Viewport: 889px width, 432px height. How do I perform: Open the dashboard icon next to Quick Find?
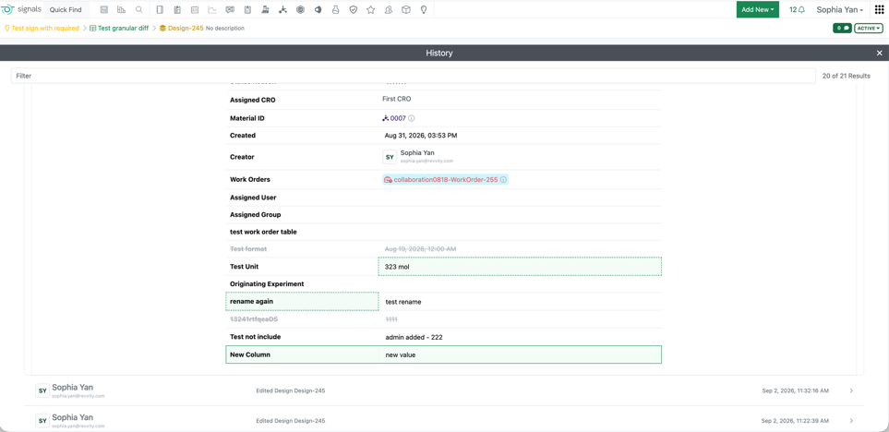pos(104,9)
